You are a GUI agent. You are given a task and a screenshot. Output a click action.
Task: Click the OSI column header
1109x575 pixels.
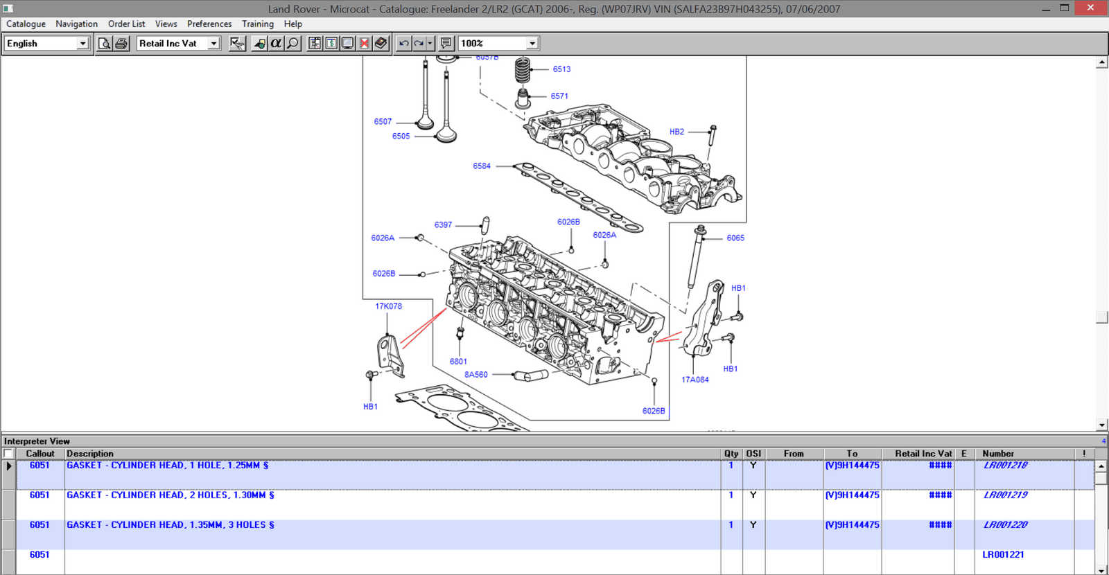[753, 454]
